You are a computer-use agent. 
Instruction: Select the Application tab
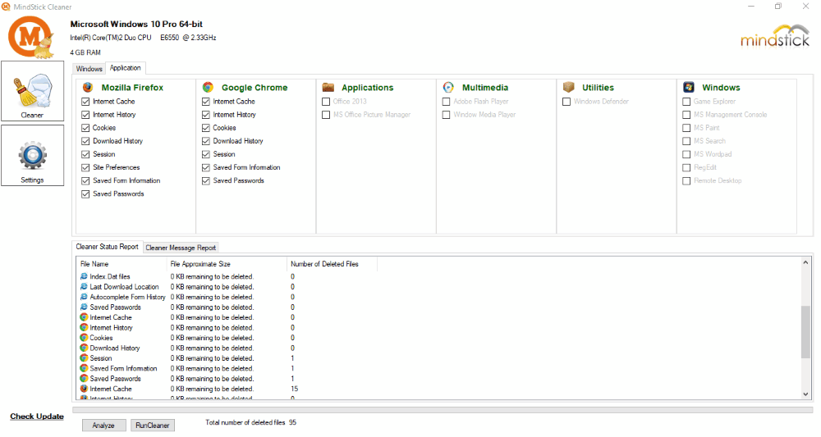click(125, 68)
